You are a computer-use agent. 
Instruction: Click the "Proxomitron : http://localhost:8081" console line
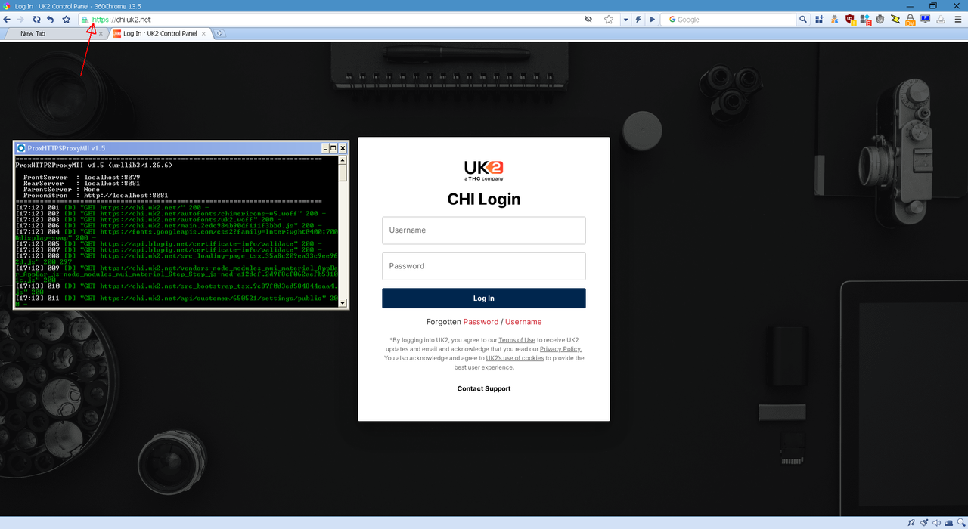[96, 195]
